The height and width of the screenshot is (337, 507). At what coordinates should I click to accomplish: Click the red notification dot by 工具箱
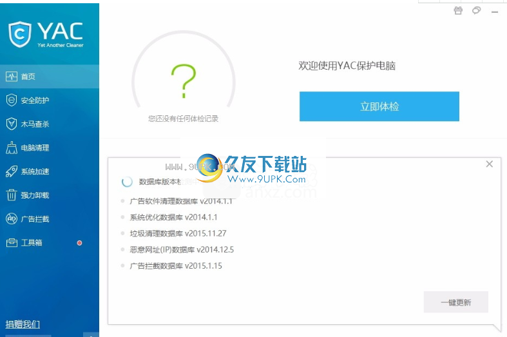click(x=79, y=243)
